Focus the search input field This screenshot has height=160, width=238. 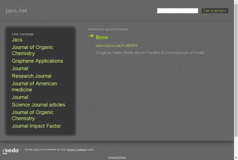[178, 11]
